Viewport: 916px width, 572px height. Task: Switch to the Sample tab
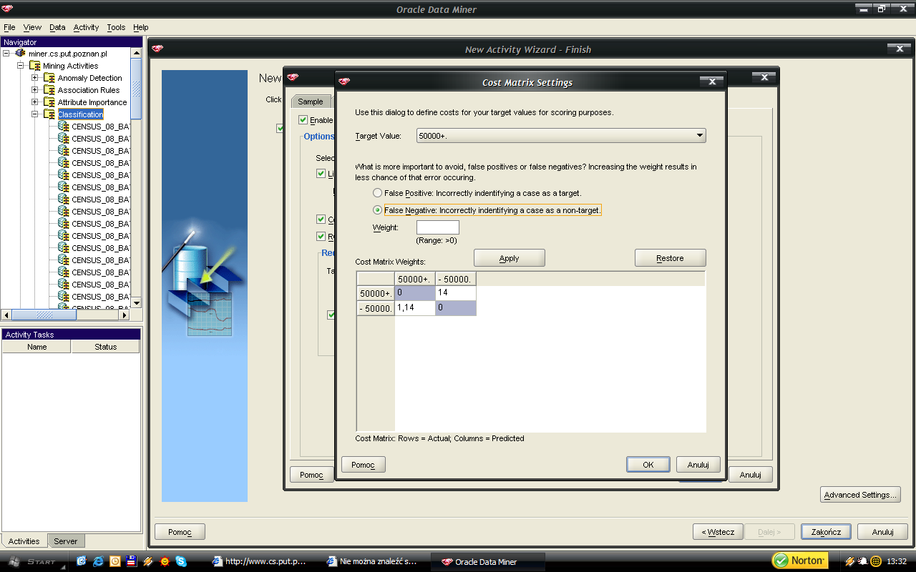(x=311, y=102)
